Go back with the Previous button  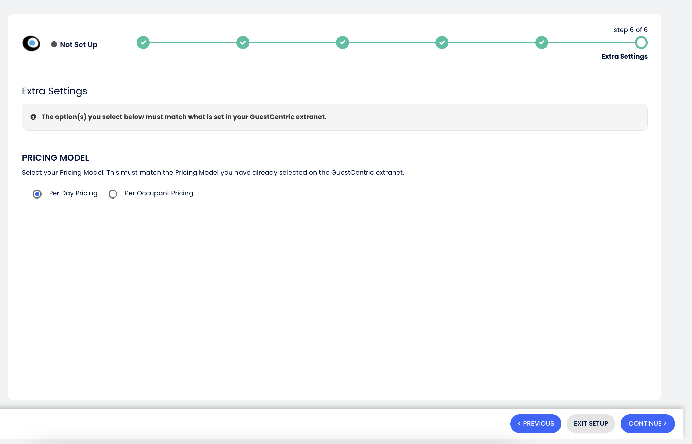click(x=536, y=424)
